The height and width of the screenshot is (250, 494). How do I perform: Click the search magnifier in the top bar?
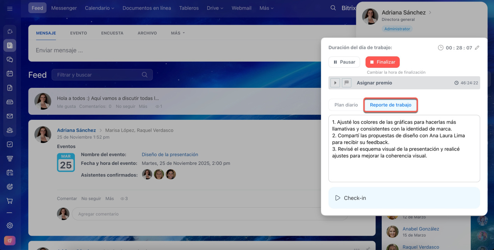coord(333,8)
